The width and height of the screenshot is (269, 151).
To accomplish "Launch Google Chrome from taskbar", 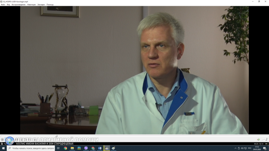I will pyautogui.click(x=65, y=148).
